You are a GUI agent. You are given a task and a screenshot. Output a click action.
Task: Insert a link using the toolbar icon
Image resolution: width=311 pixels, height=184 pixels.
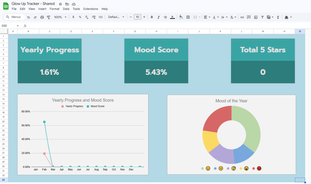(x=242, y=17)
